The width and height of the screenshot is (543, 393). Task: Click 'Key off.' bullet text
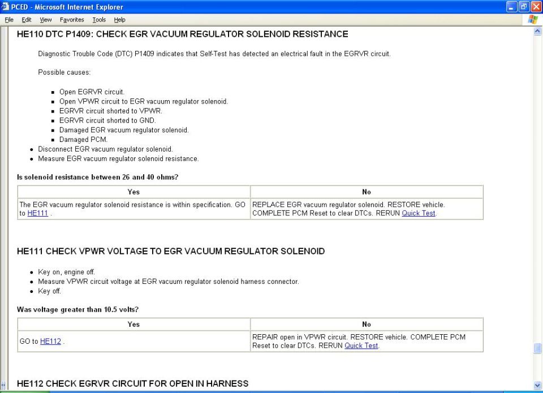coord(50,291)
